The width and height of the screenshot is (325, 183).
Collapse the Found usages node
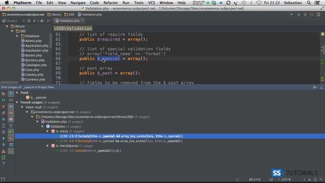(17, 102)
